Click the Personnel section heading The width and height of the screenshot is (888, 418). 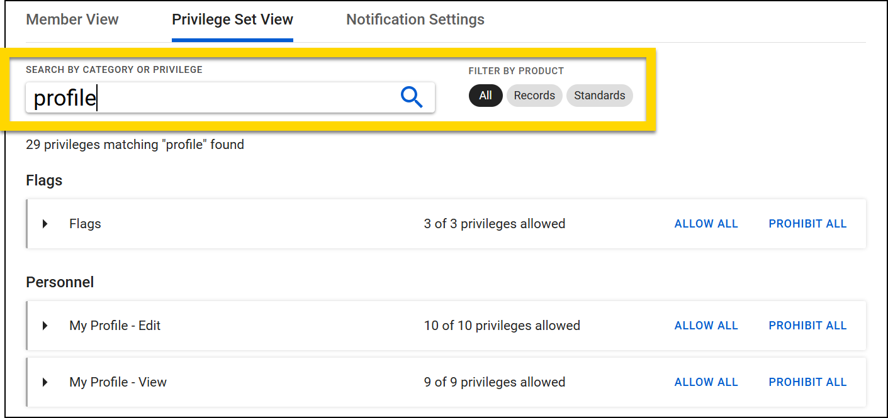pos(60,282)
